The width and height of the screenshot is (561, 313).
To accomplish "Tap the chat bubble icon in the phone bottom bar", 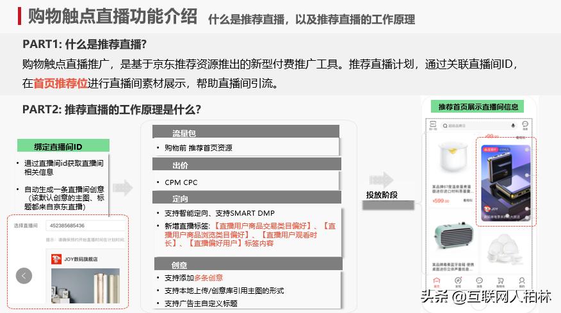I will click(480, 281).
